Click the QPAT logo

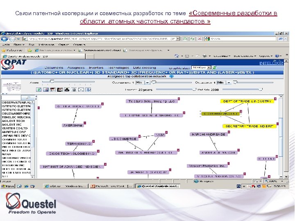14,65
